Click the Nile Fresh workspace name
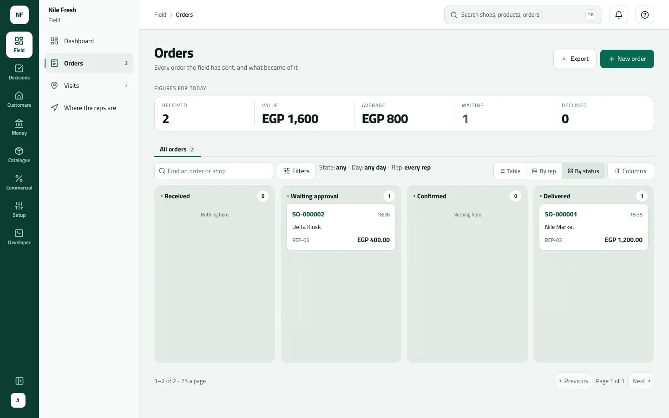The width and height of the screenshot is (669, 418). click(62, 10)
